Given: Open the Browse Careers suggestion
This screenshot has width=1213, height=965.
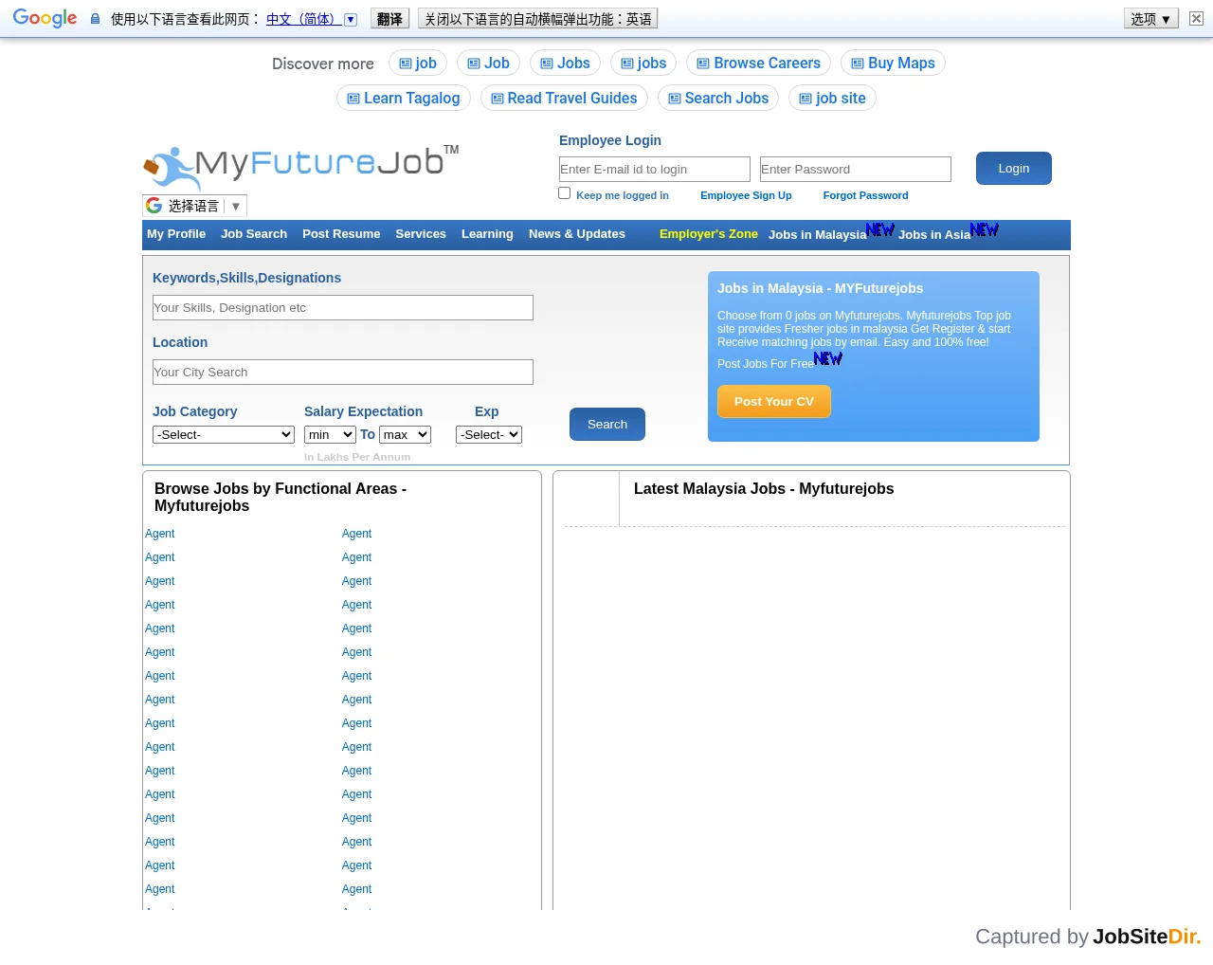Looking at the screenshot, I should coord(758,64).
